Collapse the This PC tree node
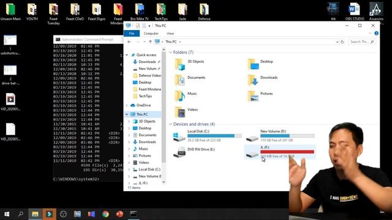The width and height of the screenshot is (392, 220). 127,114
